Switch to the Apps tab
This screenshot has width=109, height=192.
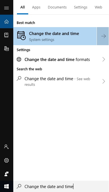36,7
